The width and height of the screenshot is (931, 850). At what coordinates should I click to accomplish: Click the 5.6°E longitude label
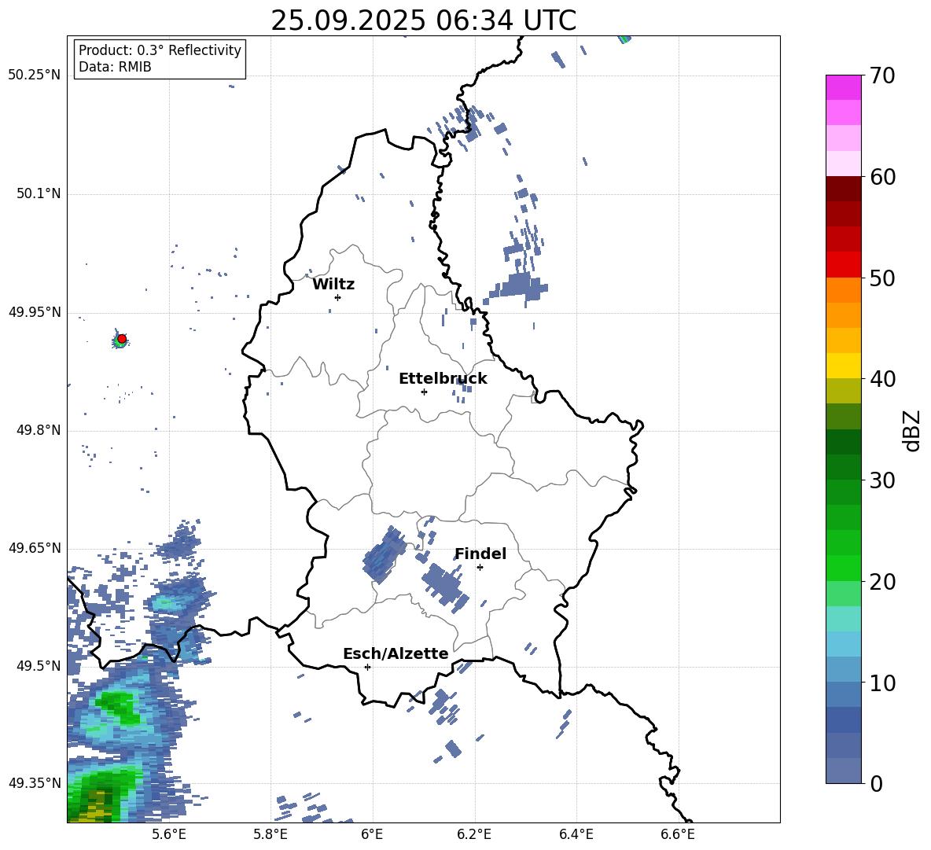169,834
